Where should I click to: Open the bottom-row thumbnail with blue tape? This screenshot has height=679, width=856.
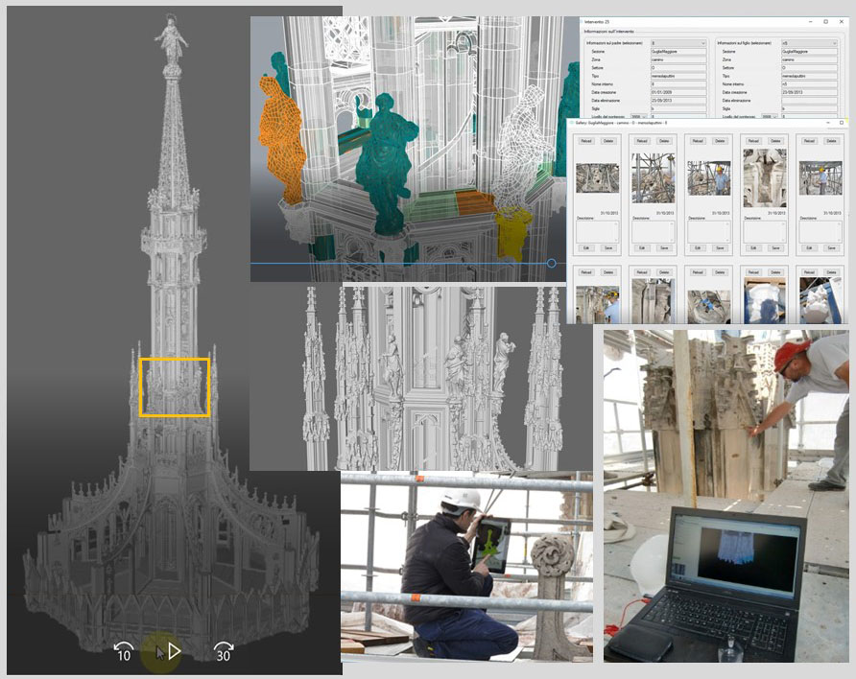click(708, 307)
